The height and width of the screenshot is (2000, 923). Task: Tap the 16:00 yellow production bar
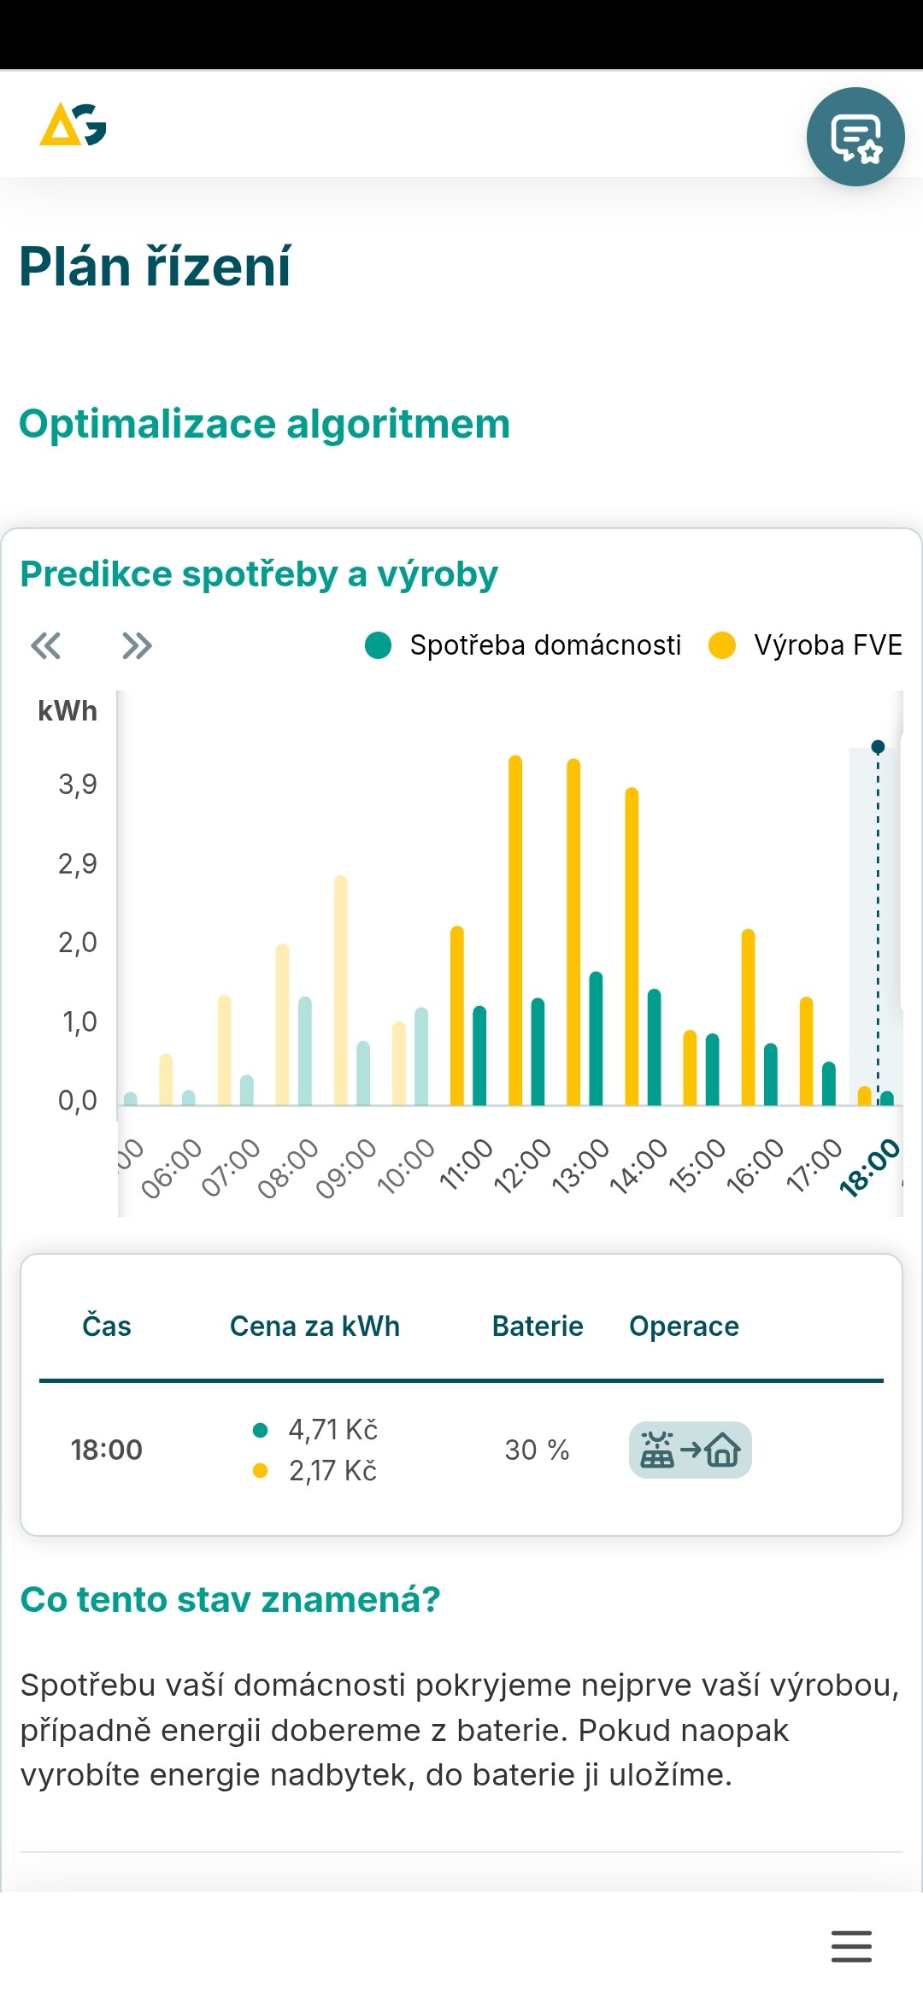click(x=748, y=1017)
